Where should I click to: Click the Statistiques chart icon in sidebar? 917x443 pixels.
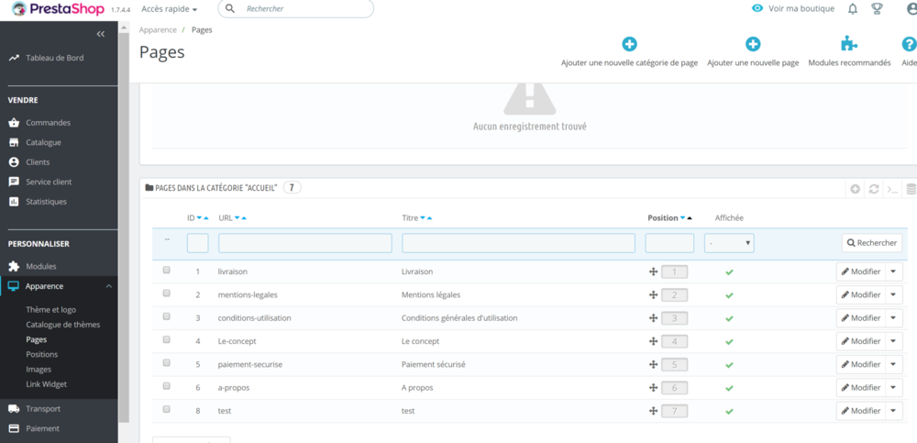(14, 202)
